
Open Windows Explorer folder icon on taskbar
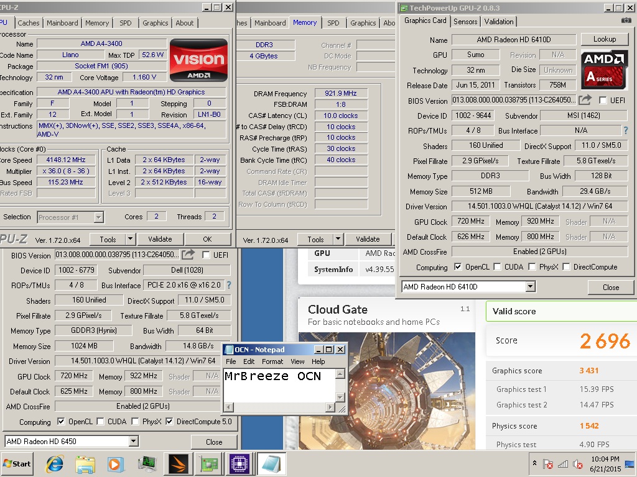tap(85, 464)
